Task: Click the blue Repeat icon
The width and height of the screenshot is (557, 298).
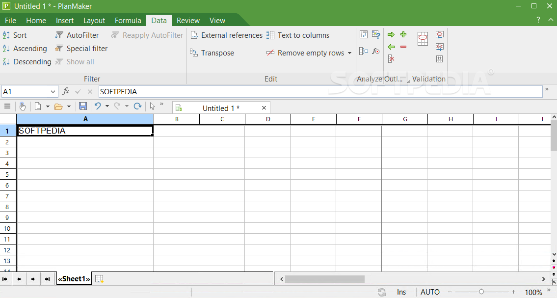Action: [x=137, y=106]
